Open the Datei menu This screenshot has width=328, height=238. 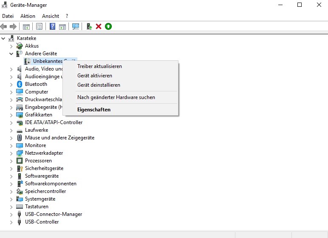click(8, 16)
